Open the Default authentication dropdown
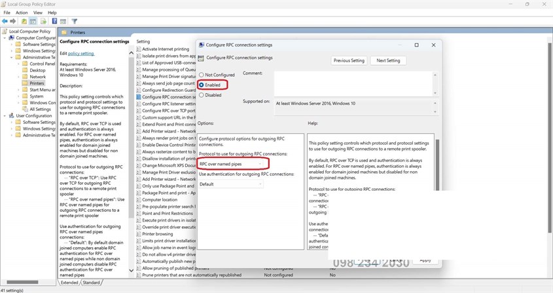The width and height of the screenshot is (553, 293). point(230,184)
